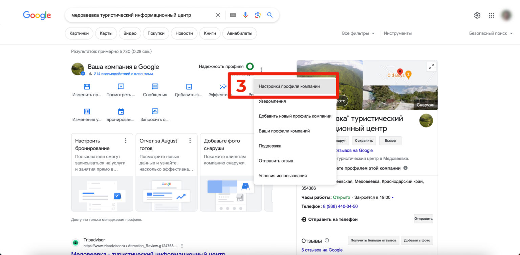Image resolution: width=520 pixels, height=255 pixels.
Task: Click the info icon next to Отзывы
Action: [x=327, y=240]
